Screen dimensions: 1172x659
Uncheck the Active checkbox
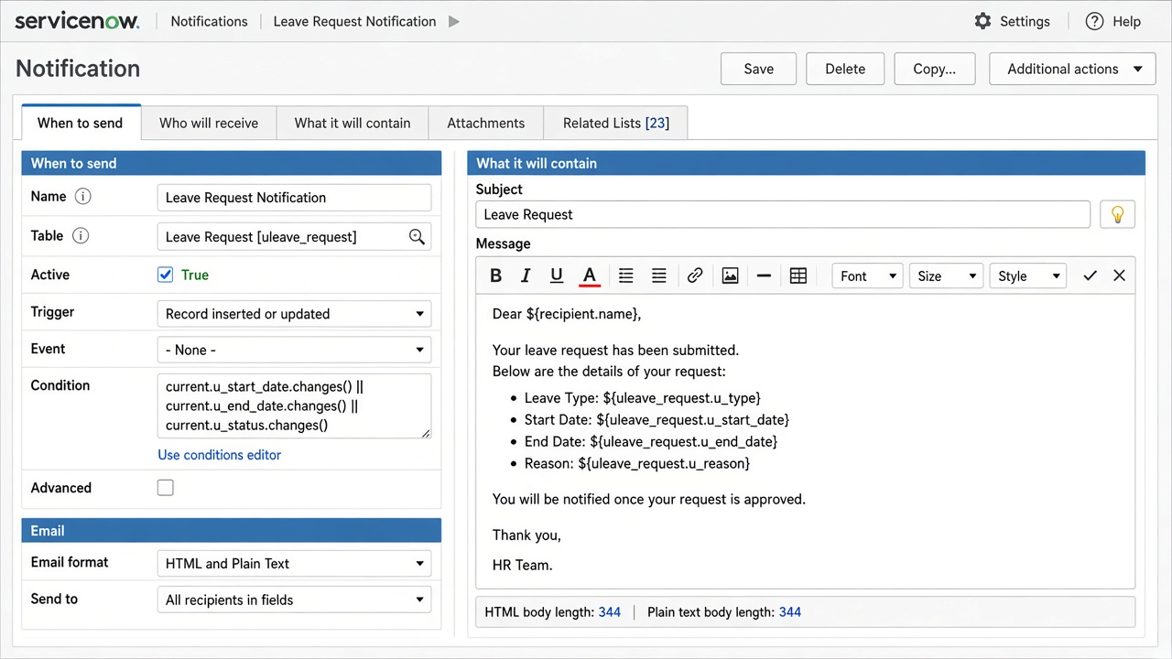pos(166,275)
